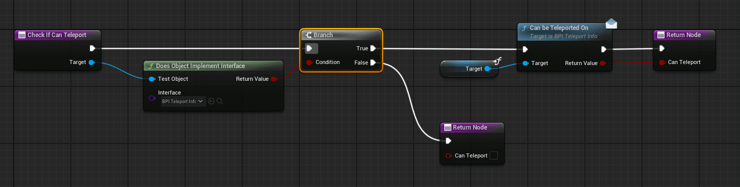This screenshot has width=740, height=187.
Task: Click the purple Interface input pin
Action: pyautogui.click(x=152, y=98)
